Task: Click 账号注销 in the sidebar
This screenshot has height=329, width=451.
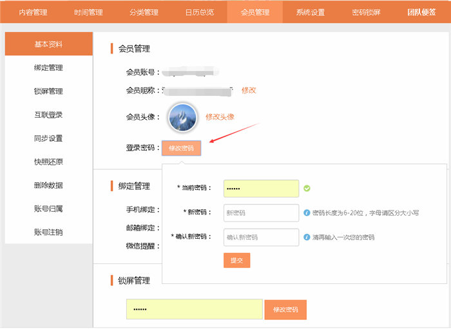Action: pyautogui.click(x=48, y=232)
